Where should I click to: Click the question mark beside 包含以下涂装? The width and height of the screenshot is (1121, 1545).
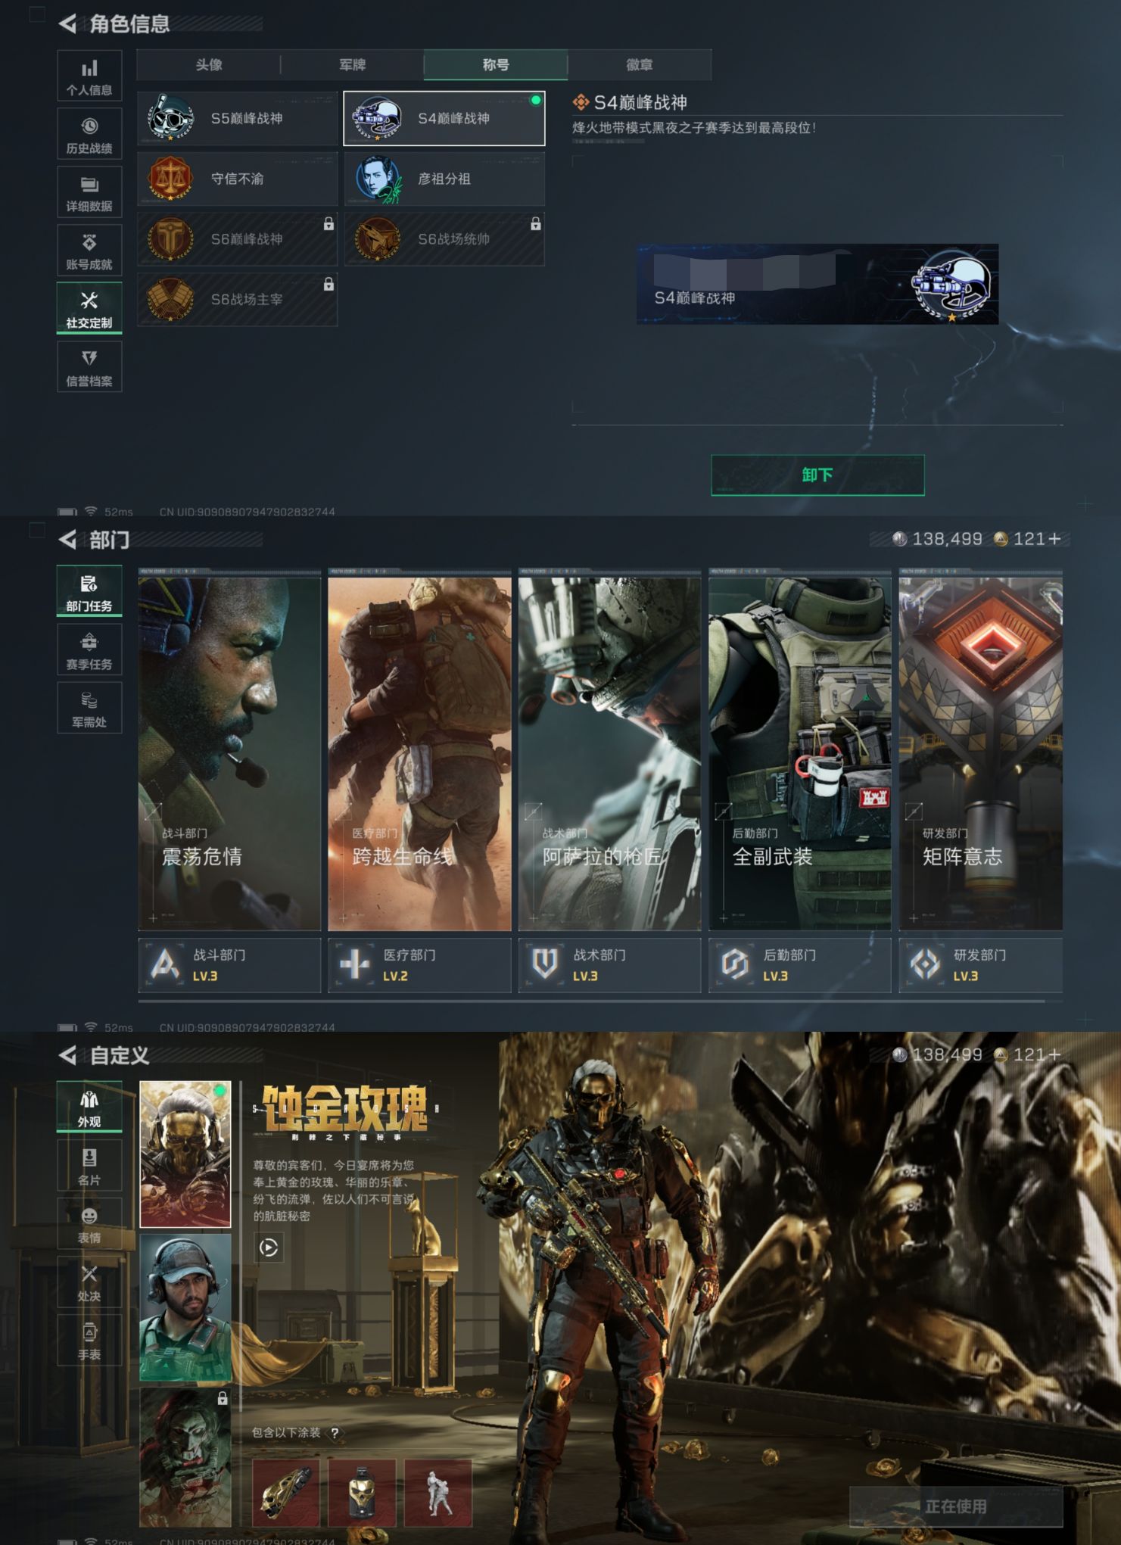[x=335, y=1433]
